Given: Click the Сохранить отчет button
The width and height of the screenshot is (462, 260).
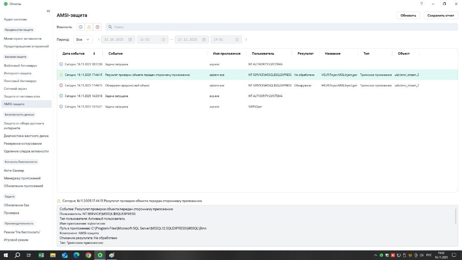Looking at the screenshot, I should pos(440,15).
